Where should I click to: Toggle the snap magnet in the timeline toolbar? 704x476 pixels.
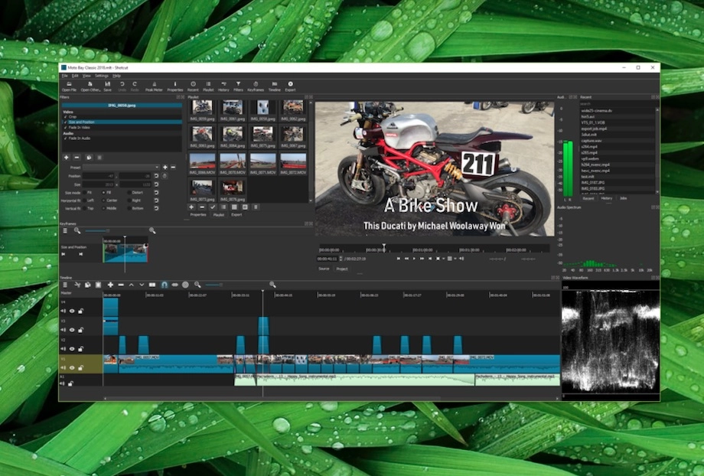[x=165, y=284]
